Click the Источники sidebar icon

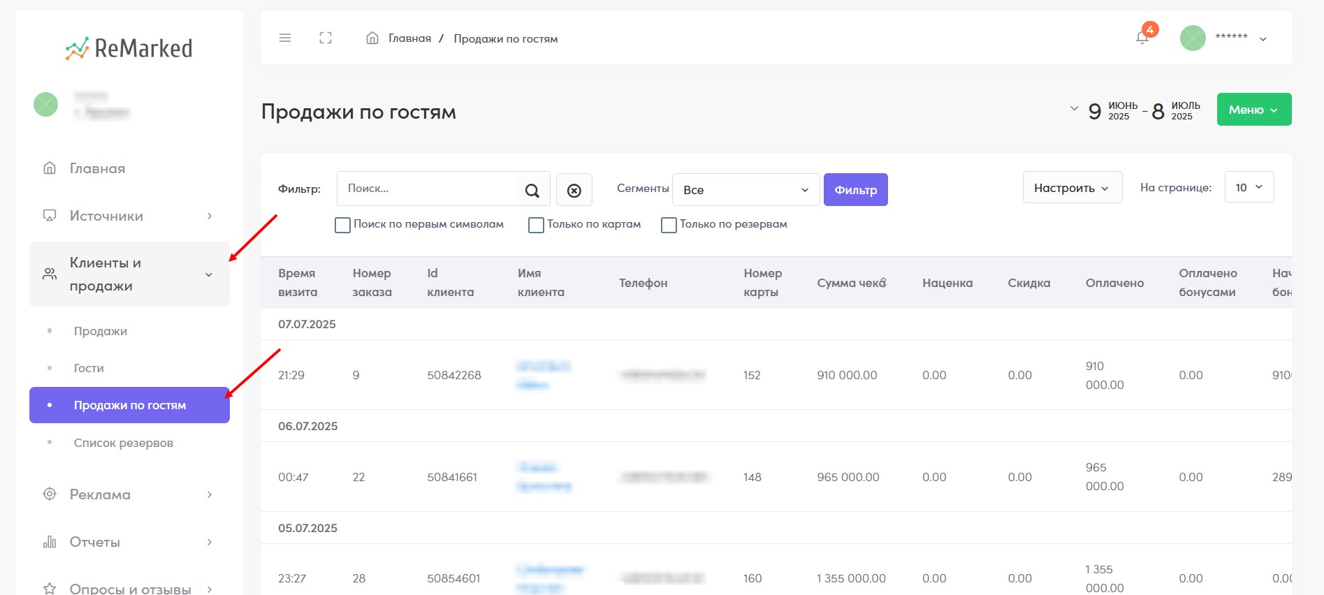click(50, 216)
